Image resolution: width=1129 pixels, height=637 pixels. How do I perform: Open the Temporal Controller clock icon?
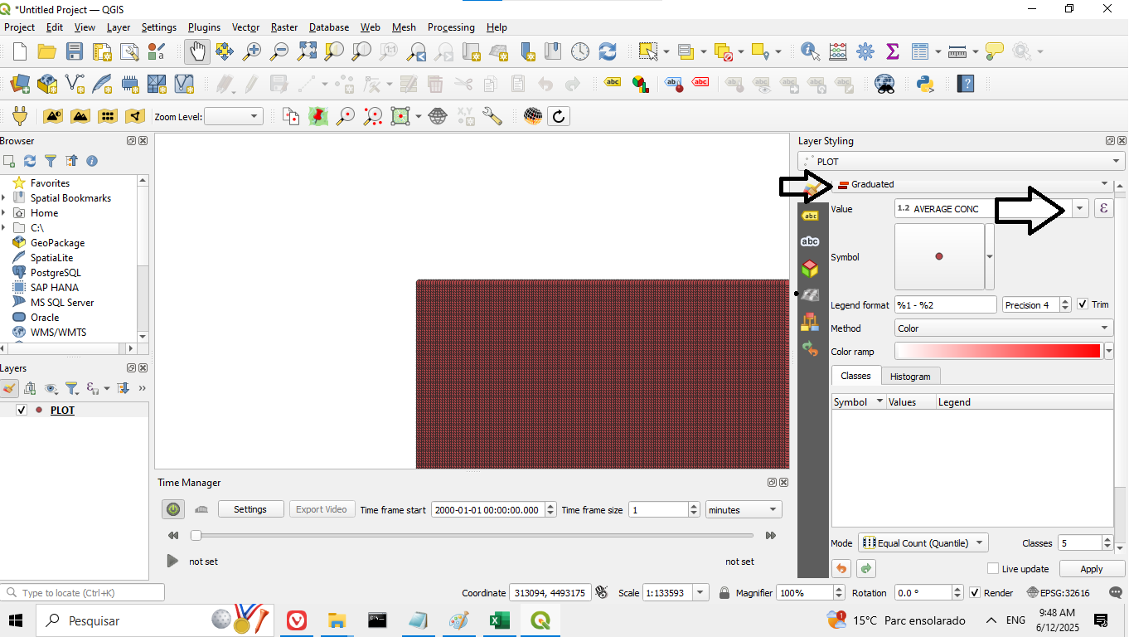(x=580, y=51)
